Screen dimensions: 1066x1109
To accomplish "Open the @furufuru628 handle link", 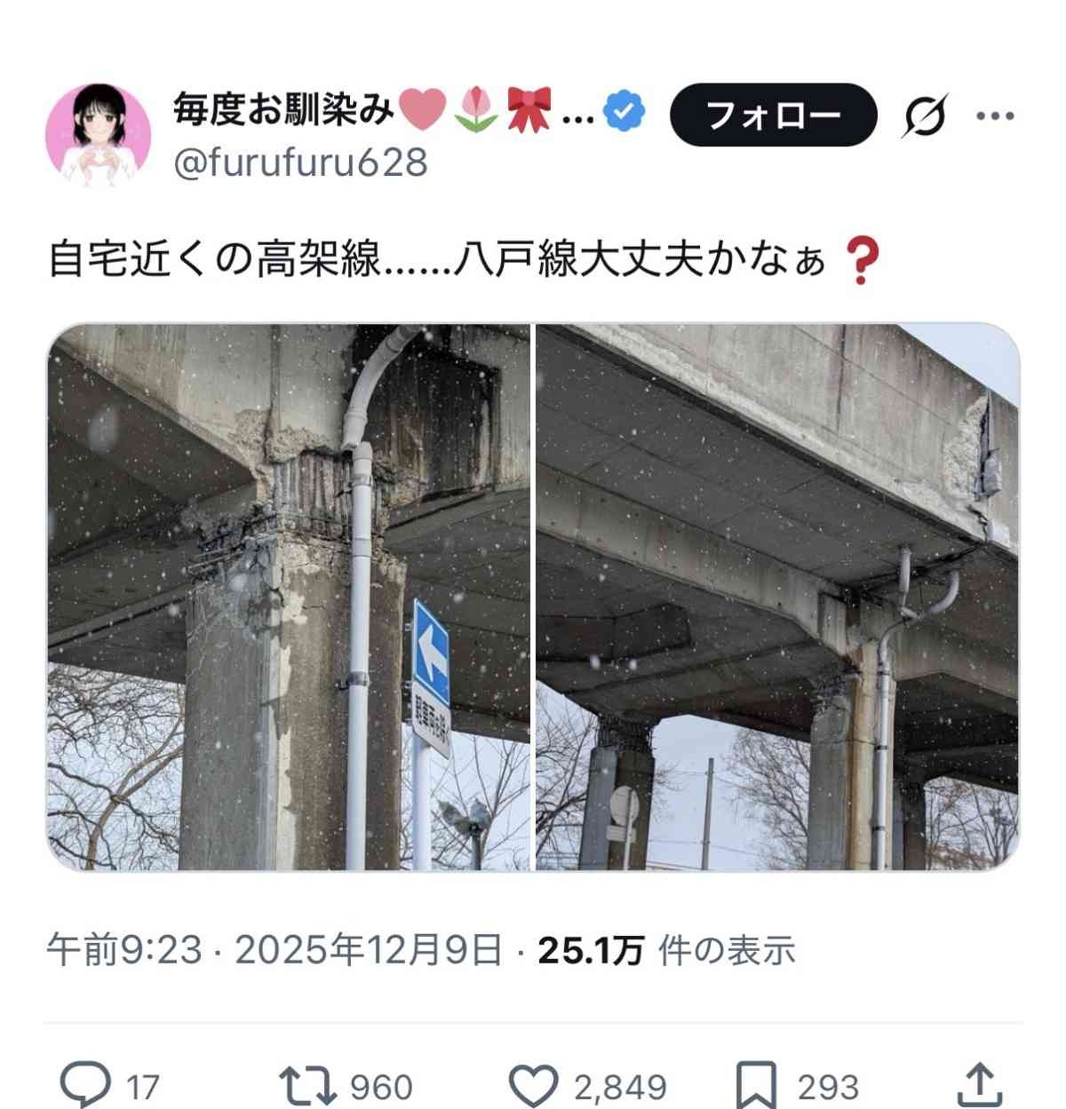I will pyautogui.click(x=300, y=162).
